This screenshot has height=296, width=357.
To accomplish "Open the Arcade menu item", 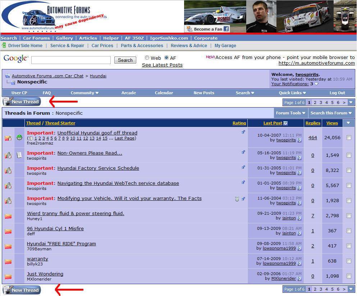I will [x=128, y=93].
